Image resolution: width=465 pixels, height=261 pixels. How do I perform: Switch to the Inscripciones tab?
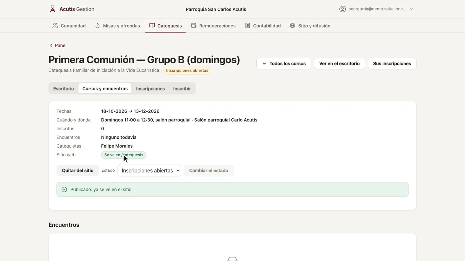click(x=150, y=88)
